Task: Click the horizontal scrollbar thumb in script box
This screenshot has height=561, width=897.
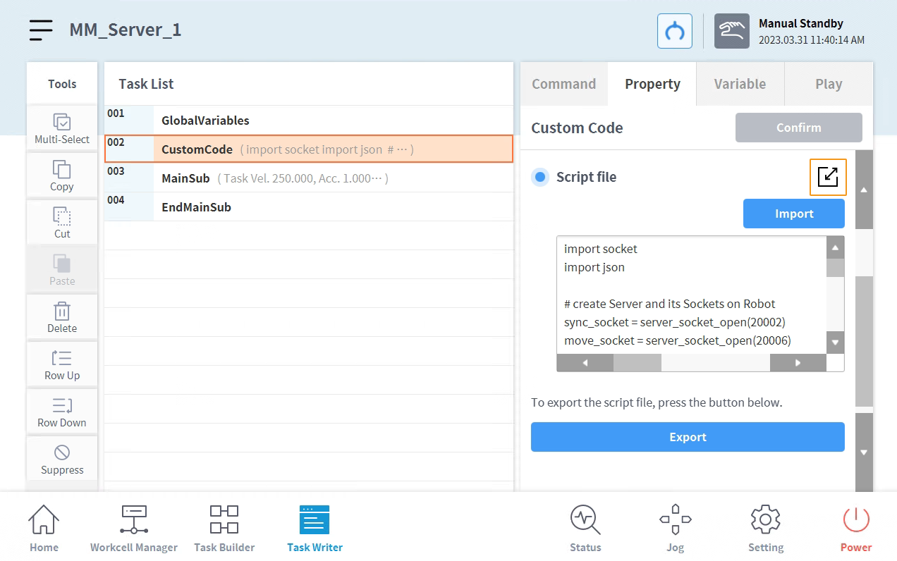Action: pyautogui.click(x=637, y=363)
